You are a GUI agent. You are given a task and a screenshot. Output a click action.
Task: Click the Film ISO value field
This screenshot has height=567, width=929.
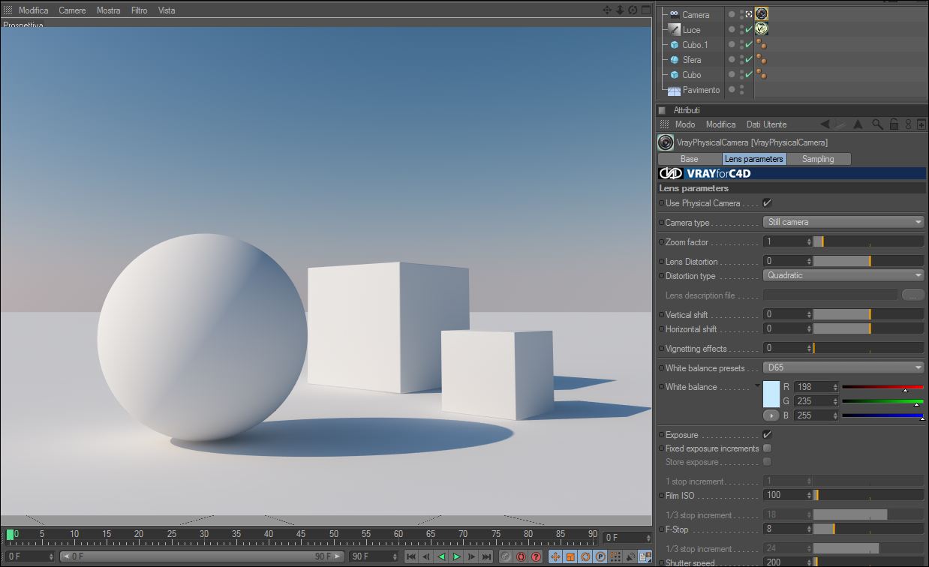784,496
